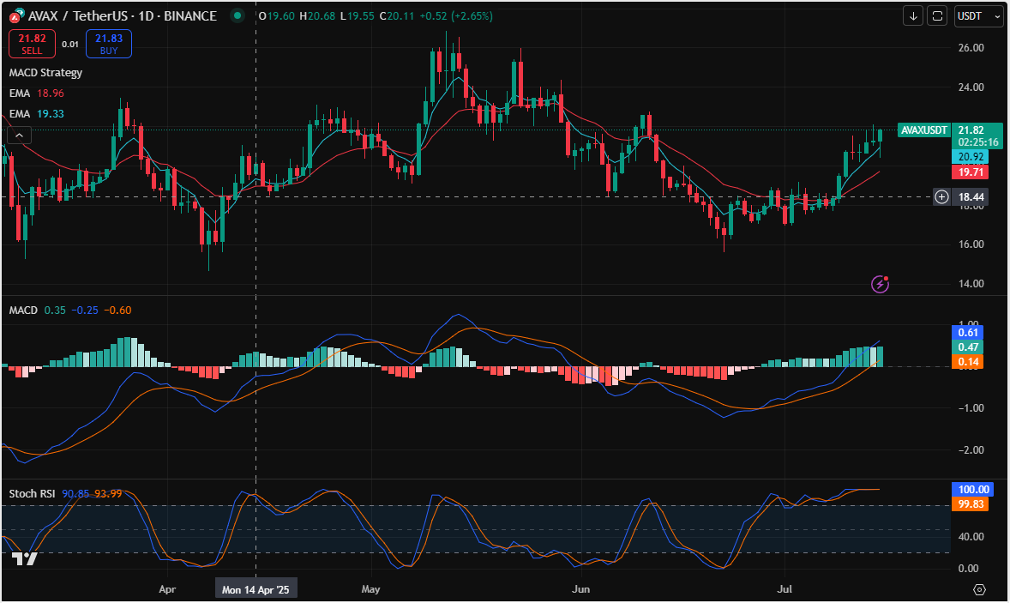The height and width of the screenshot is (603, 1010).
Task: Click the 0.14 signal value label
Action: [968, 362]
